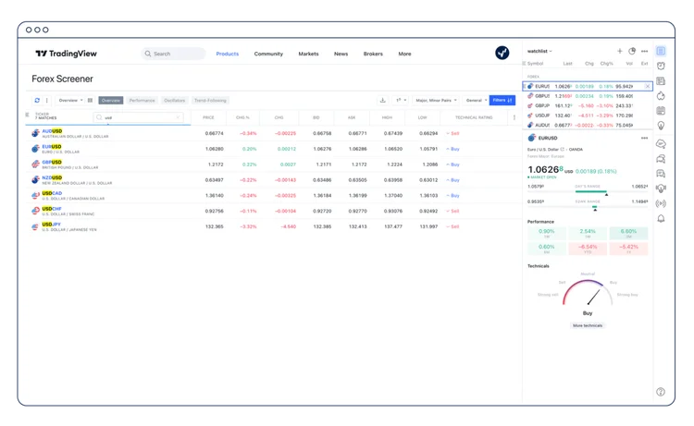Viewport: 694px width, 426px height.
Task: Open the General dropdown in screener
Action: tap(475, 100)
